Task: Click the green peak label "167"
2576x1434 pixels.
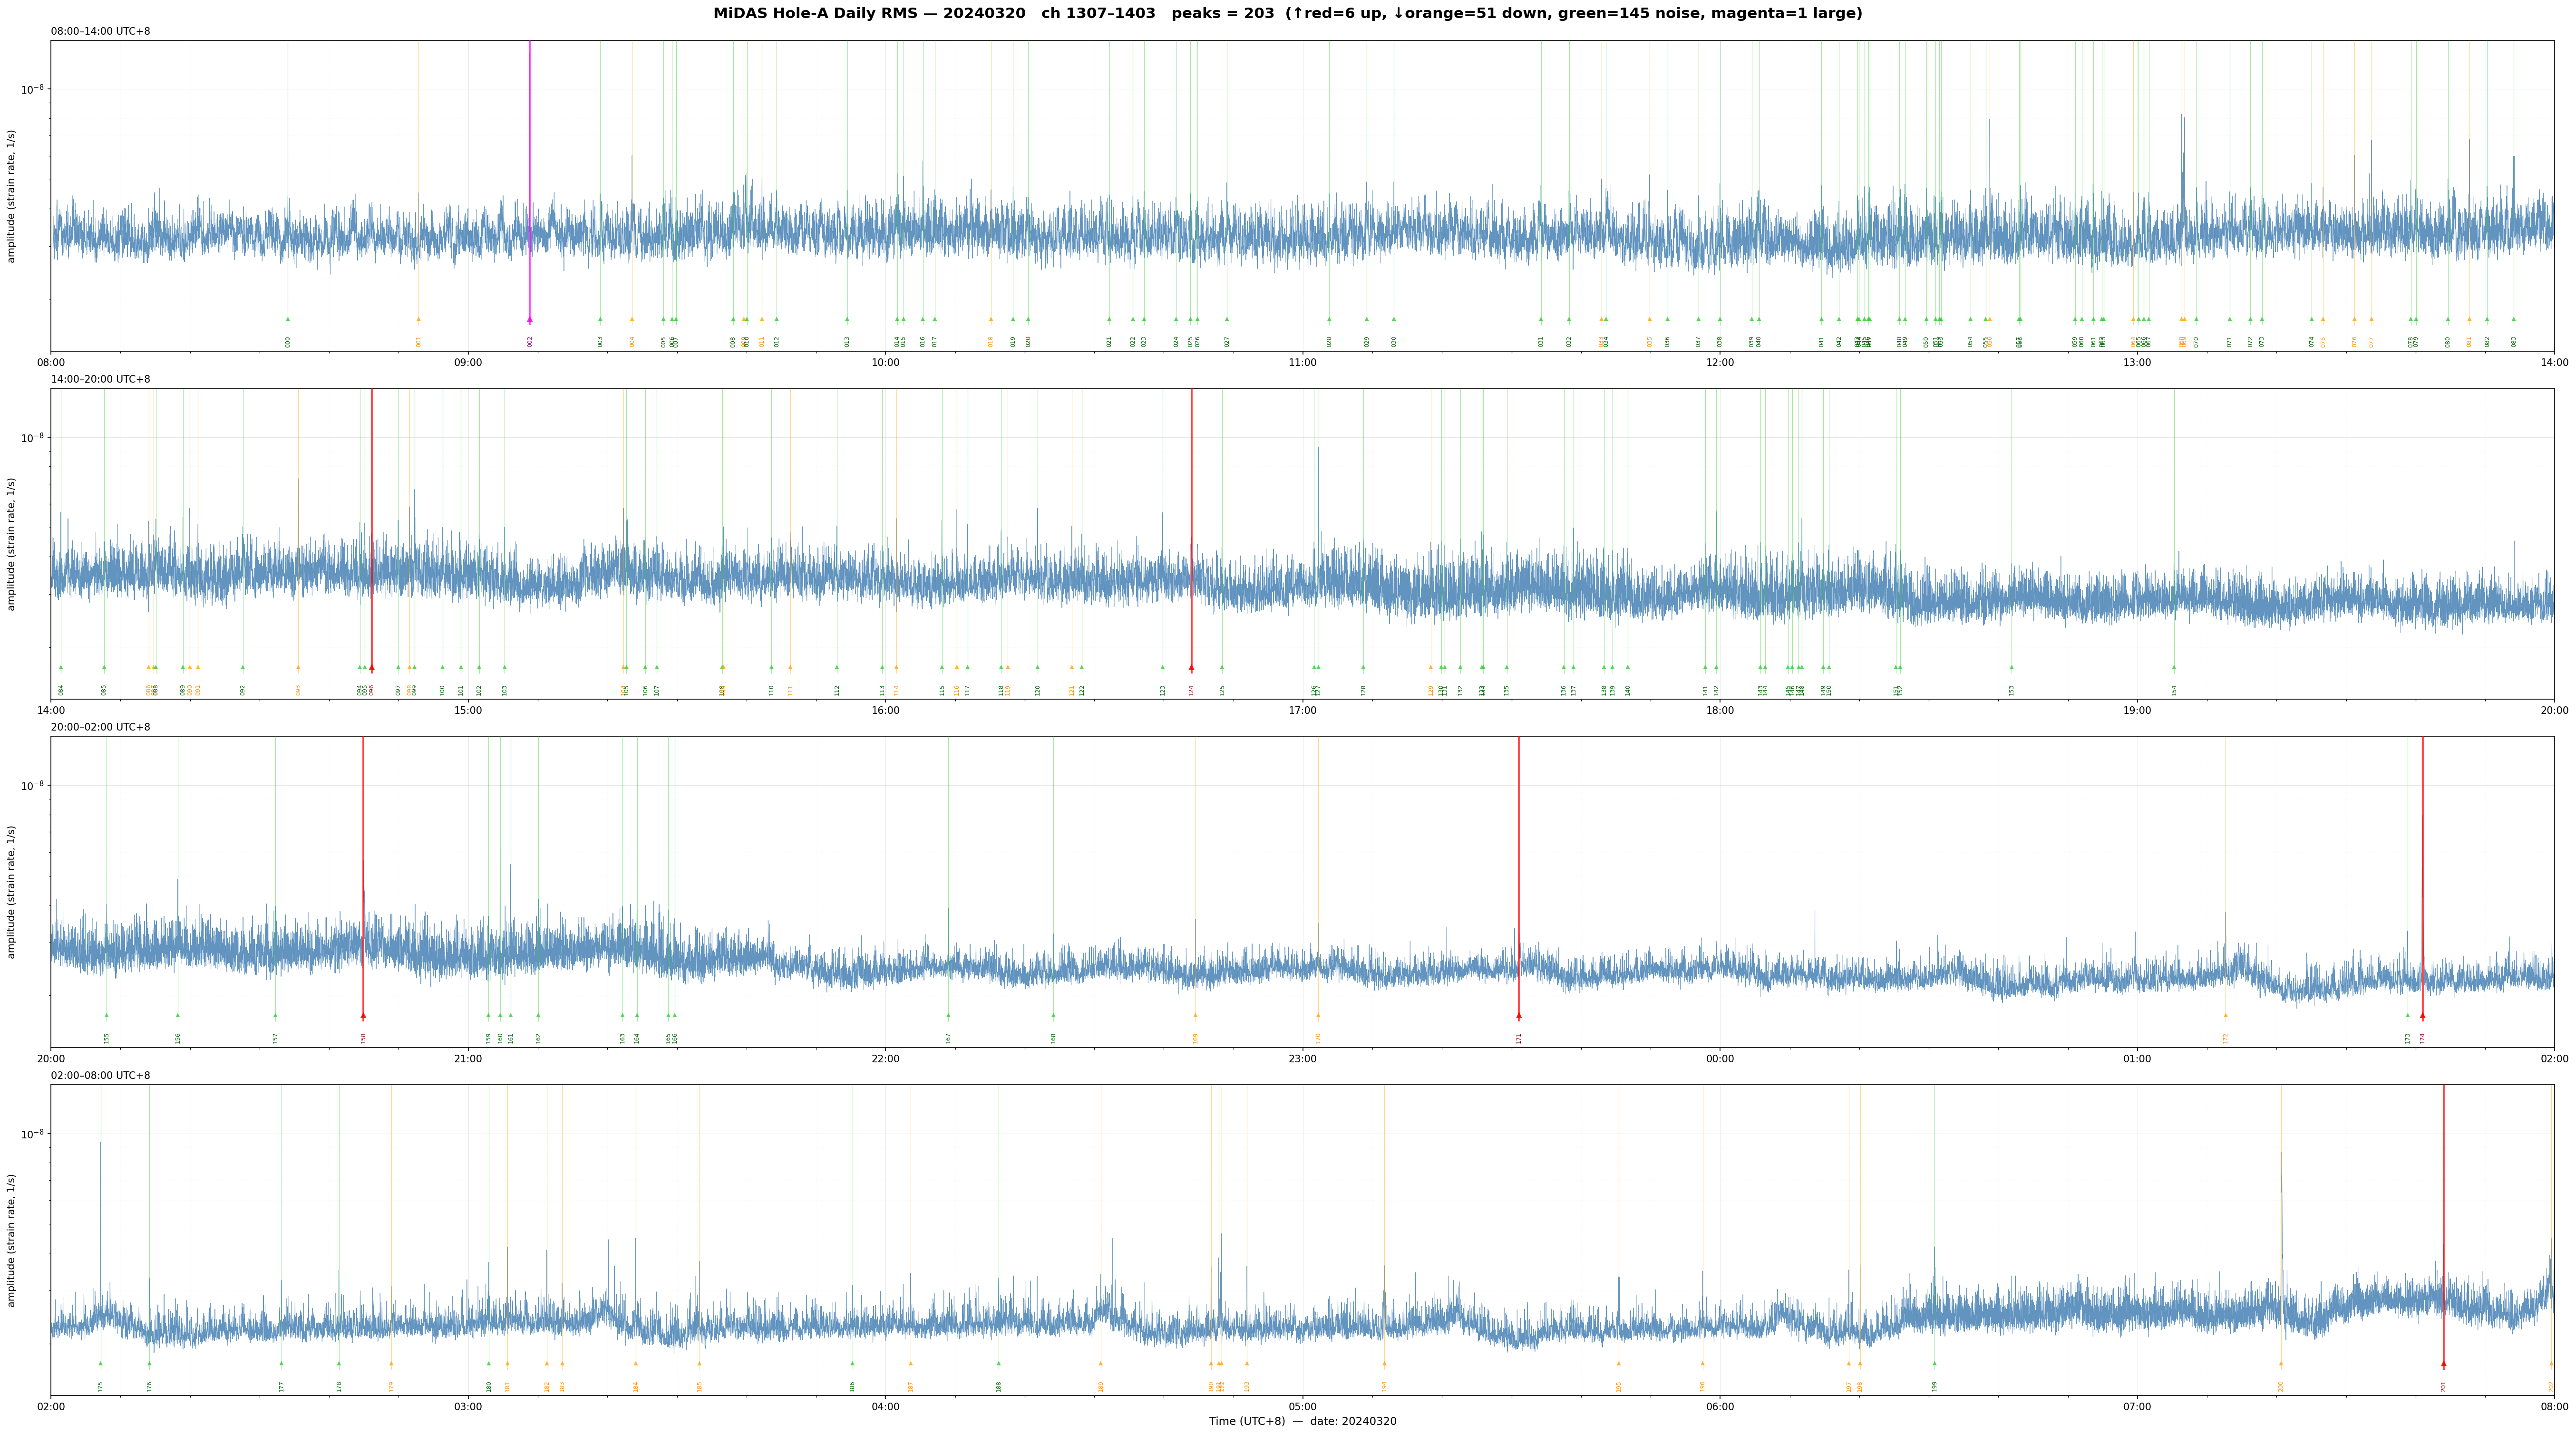Action: tap(949, 1038)
